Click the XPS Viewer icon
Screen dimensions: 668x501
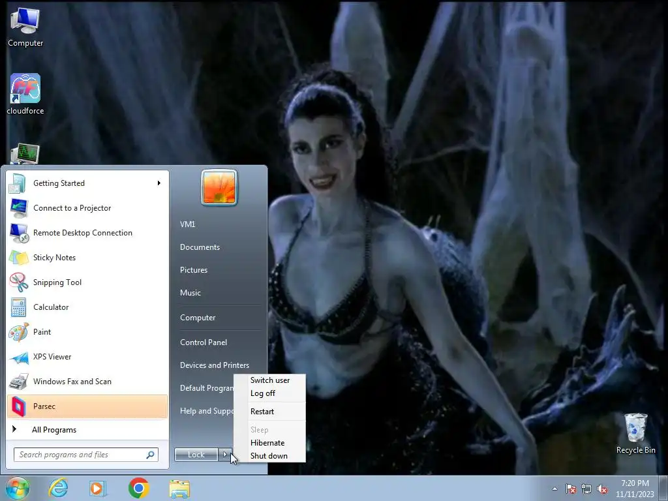click(18, 357)
